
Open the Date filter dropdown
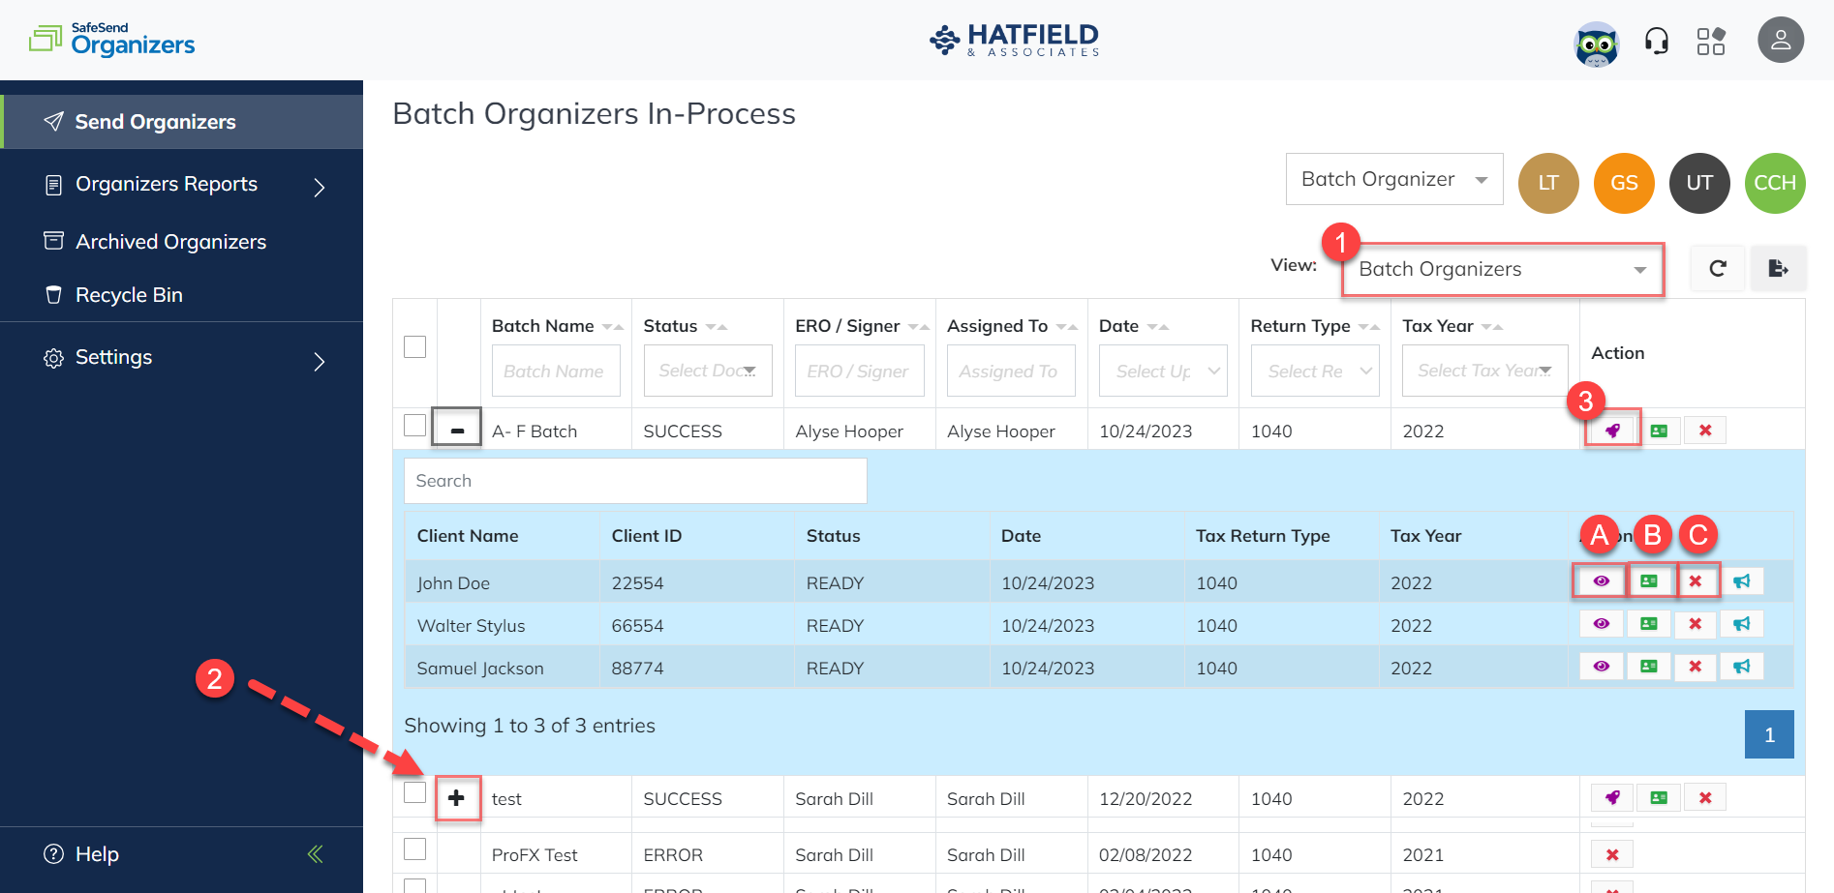click(1163, 372)
